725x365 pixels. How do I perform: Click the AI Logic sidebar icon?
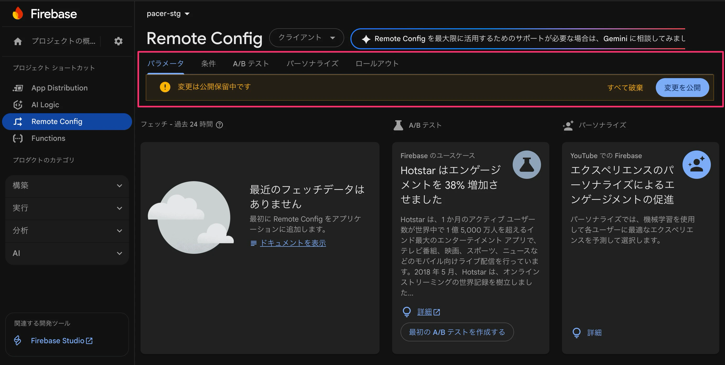[18, 105]
